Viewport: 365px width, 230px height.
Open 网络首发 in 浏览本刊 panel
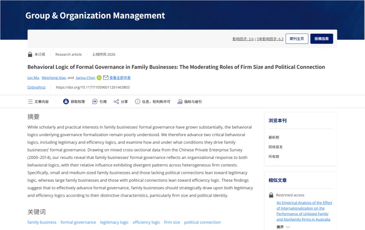276,147
